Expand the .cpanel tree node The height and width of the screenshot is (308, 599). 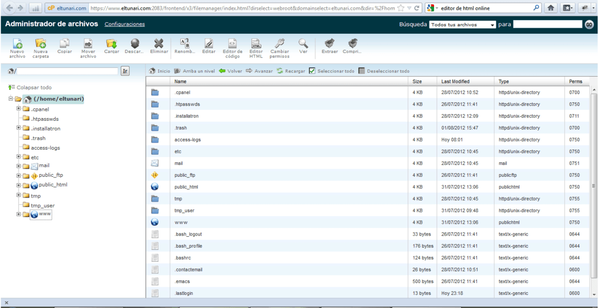(19, 109)
